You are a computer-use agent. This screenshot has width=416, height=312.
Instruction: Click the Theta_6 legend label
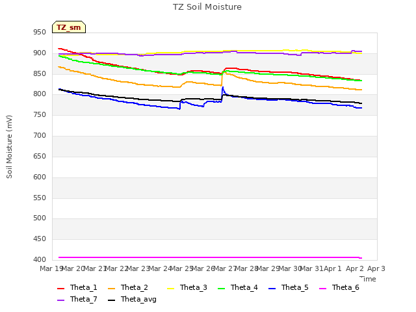pyautogui.click(x=345, y=287)
